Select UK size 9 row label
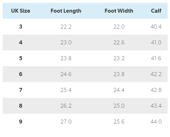The width and height of the screenshot is (170, 137). tap(21, 122)
